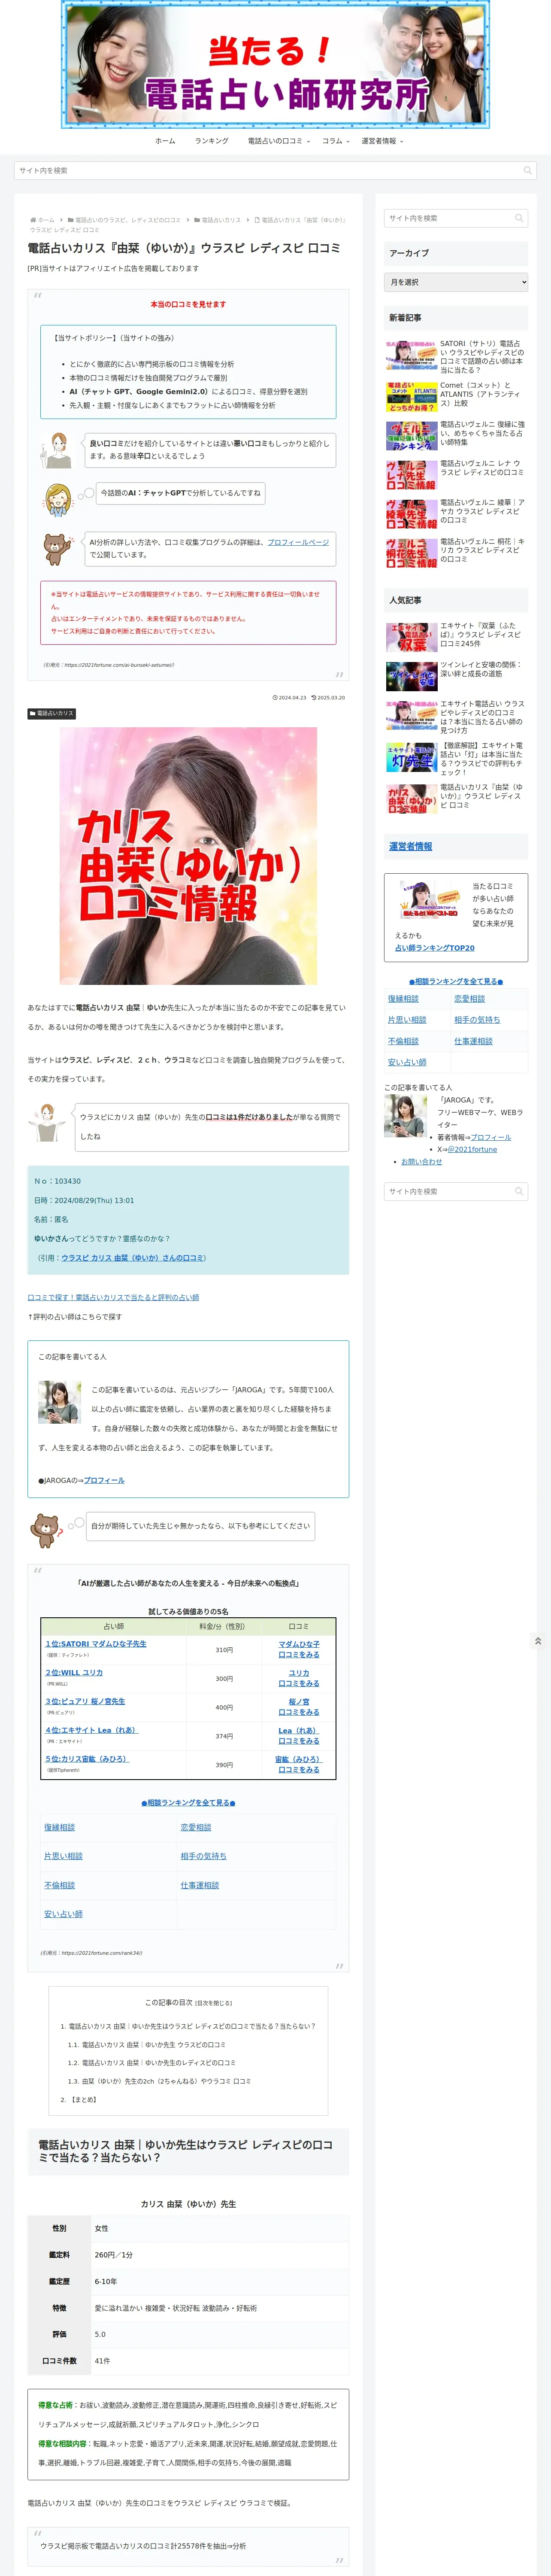Open breadcrumb link 電話占いカリス
551x2576 pixels.
click(x=221, y=220)
